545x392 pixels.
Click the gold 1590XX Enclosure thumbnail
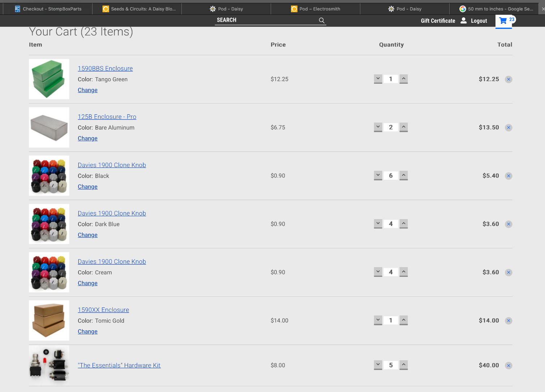(x=49, y=321)
